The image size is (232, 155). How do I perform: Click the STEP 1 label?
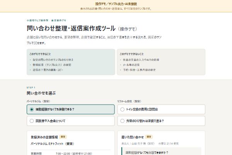pos(31,88)
